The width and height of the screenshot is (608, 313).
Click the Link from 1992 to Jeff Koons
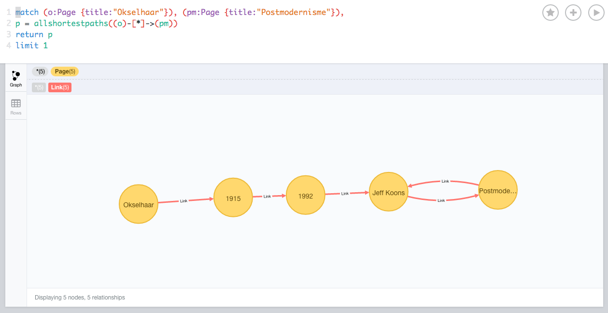pyautogui.click(x=345, y=194)
